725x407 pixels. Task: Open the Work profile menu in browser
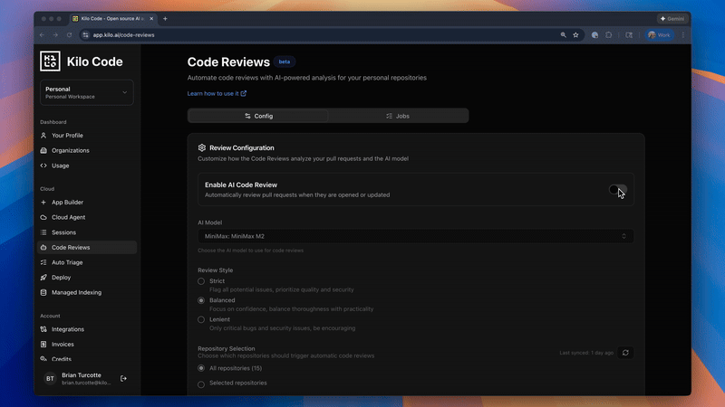(x=660, y=35)
